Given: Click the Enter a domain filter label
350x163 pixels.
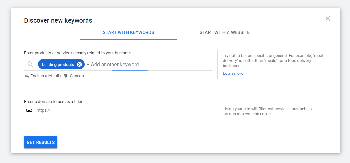Looking at the screenshot, I should coord(53,102).
